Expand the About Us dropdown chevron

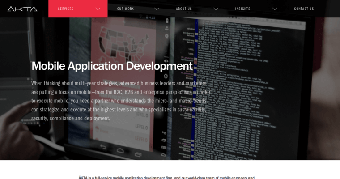216,9
